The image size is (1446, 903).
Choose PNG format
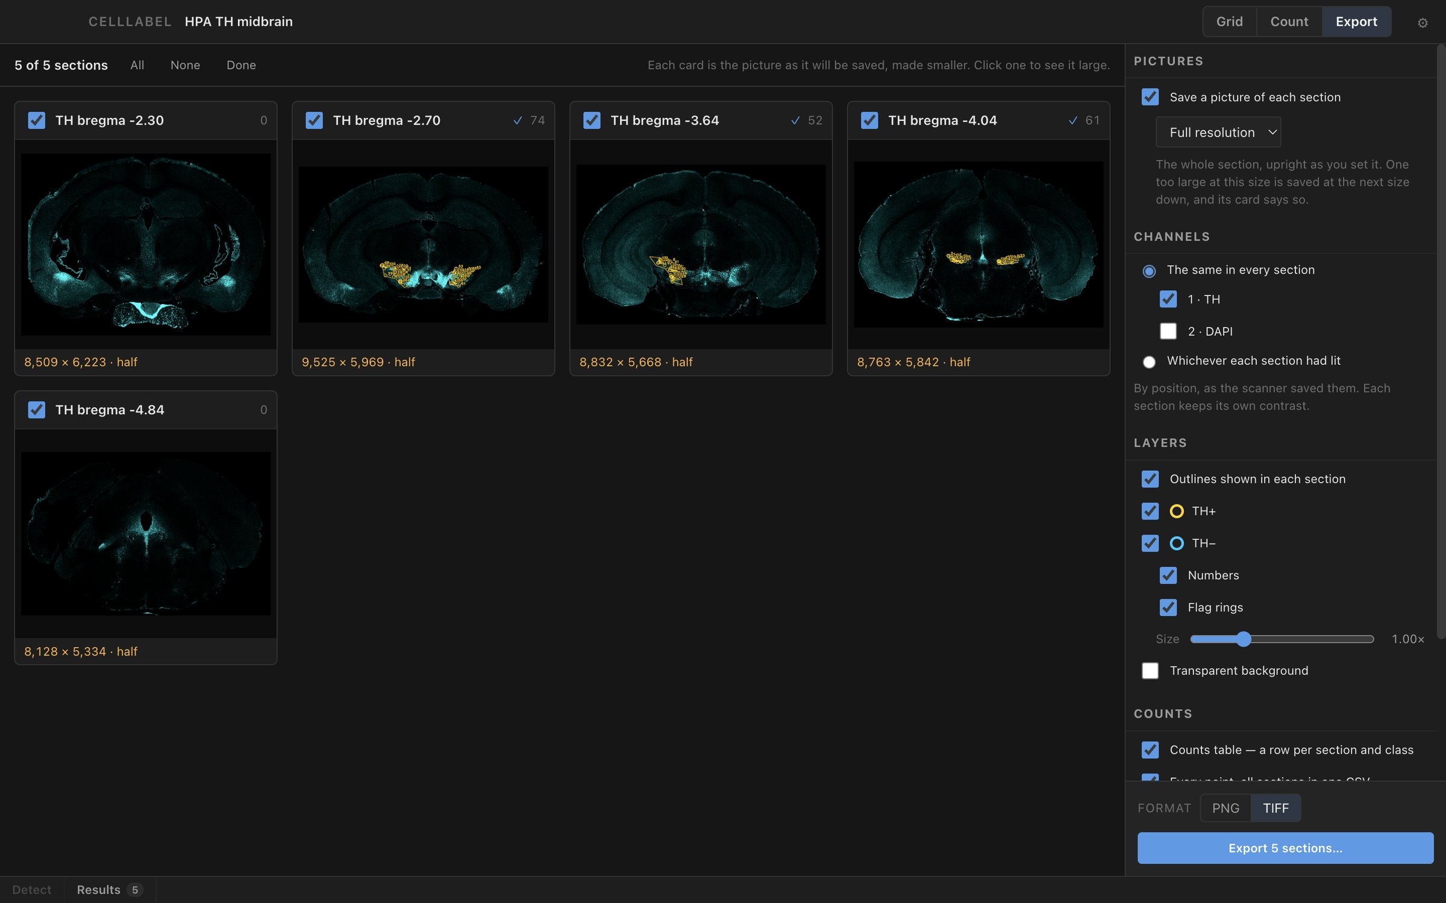coord(1225,808)
